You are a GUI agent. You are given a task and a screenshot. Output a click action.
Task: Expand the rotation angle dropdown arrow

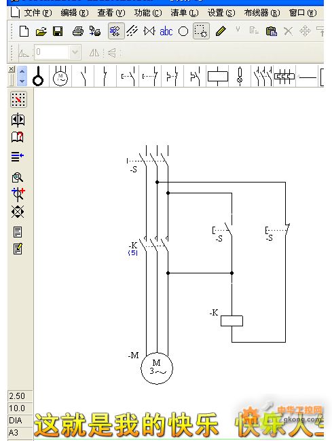pos(75,52)
